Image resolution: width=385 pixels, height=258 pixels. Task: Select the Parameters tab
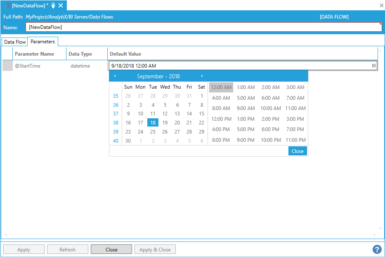click(x=43, y=42)
